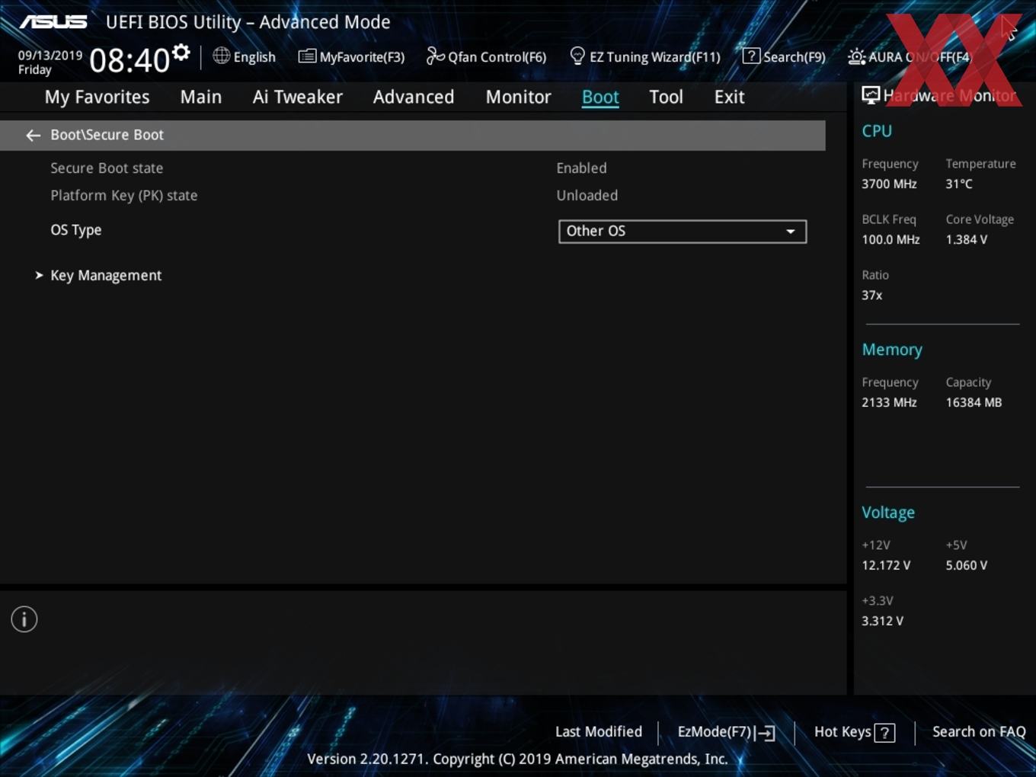Click Last Modified button
Image resolution: width=1036 pixels, height=777 pixels.
599,732
